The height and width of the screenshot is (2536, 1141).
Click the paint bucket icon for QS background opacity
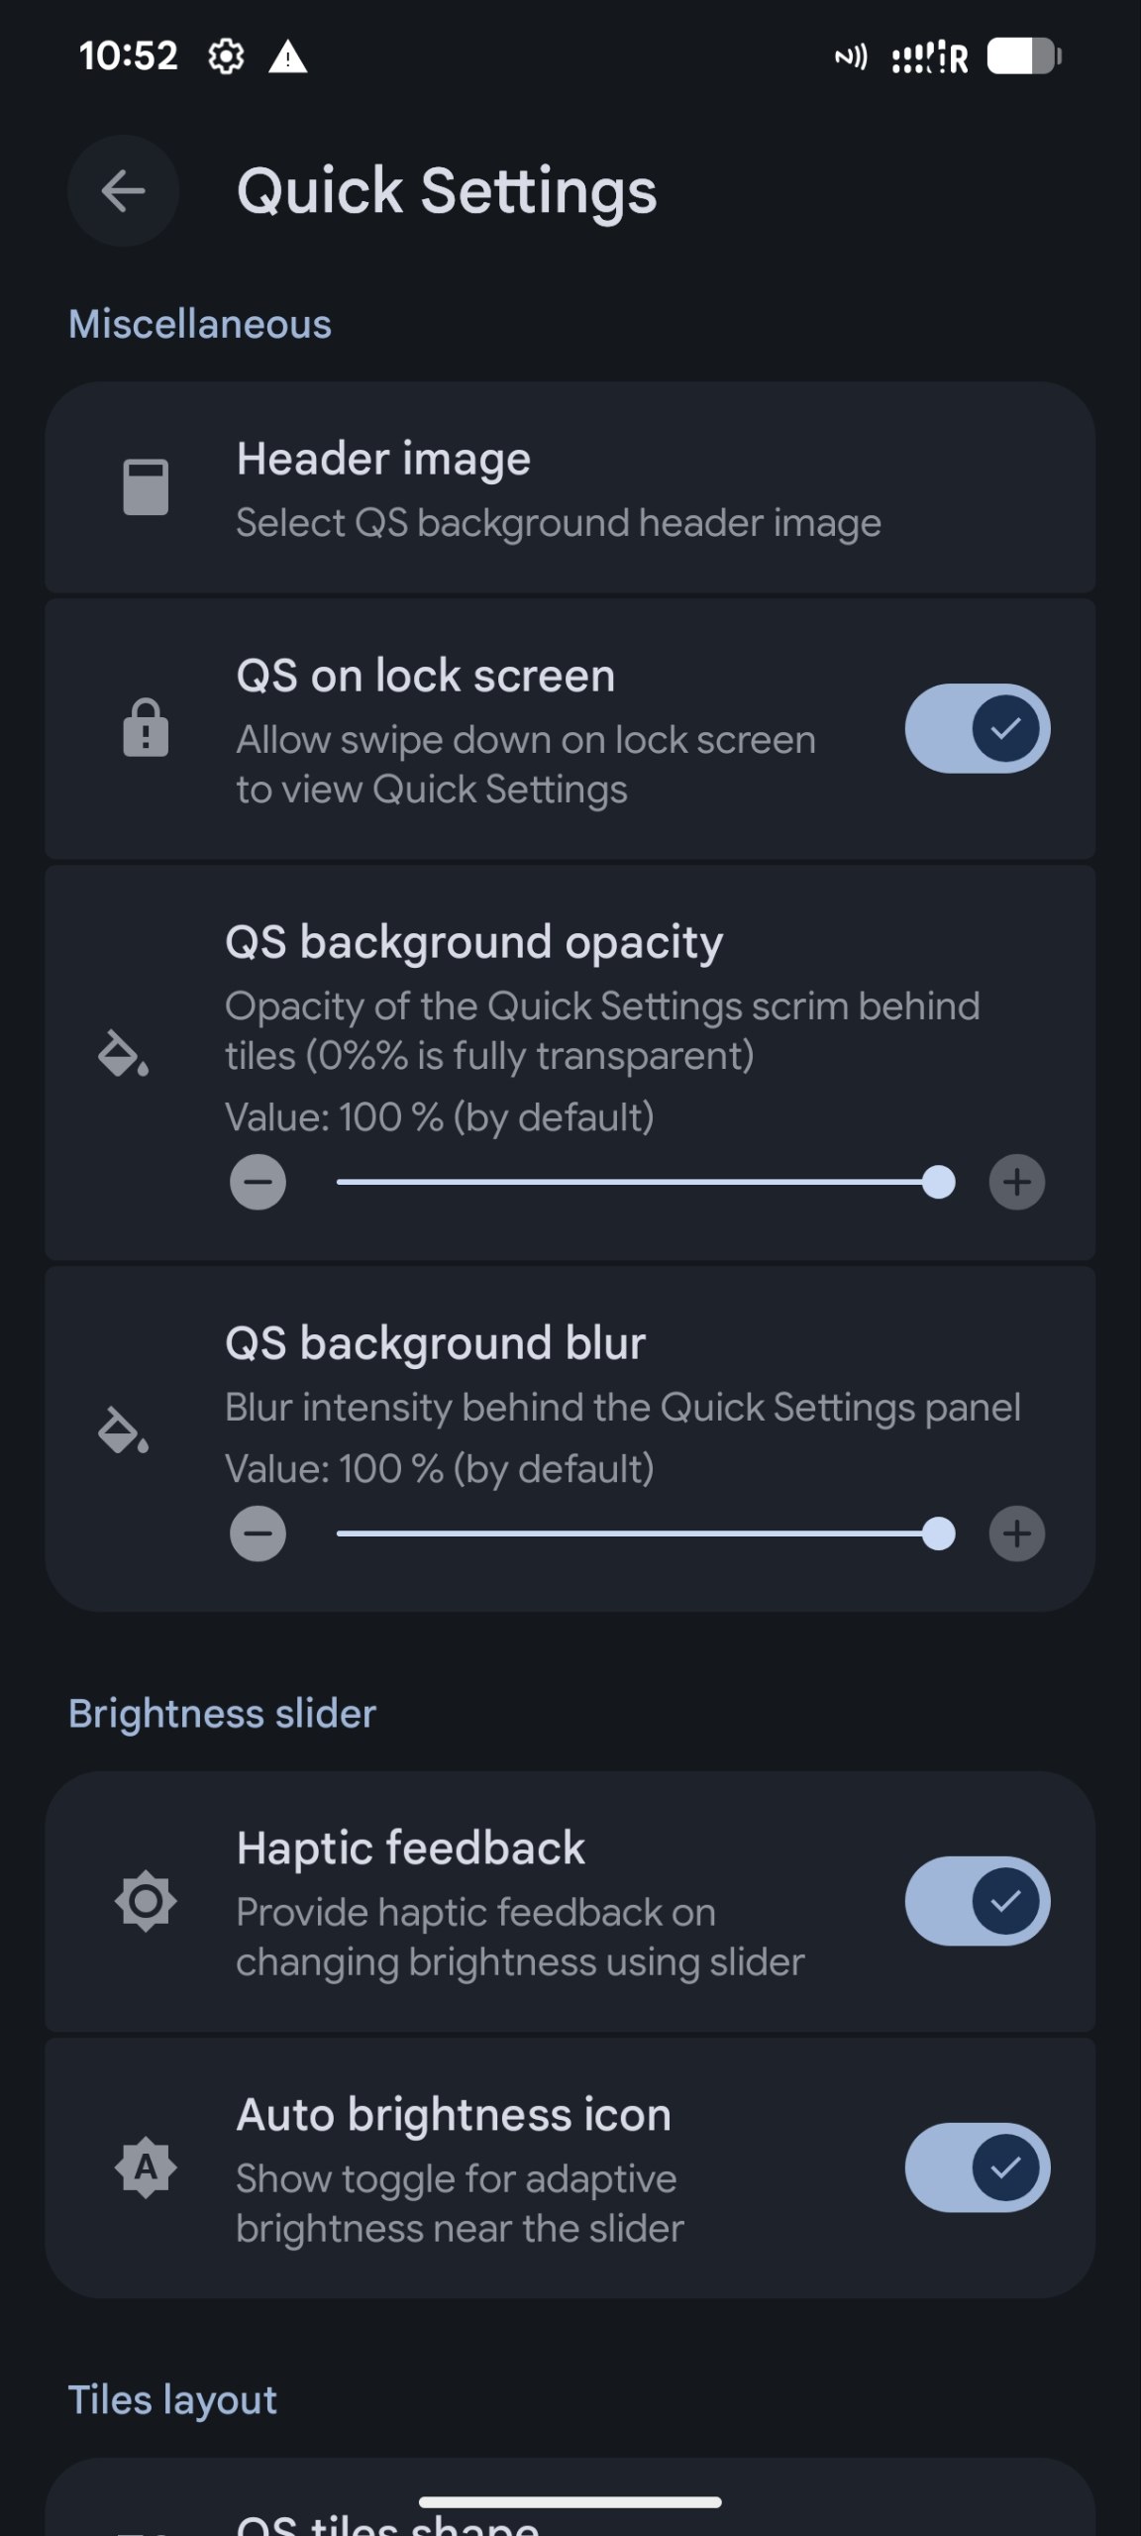124,1053
